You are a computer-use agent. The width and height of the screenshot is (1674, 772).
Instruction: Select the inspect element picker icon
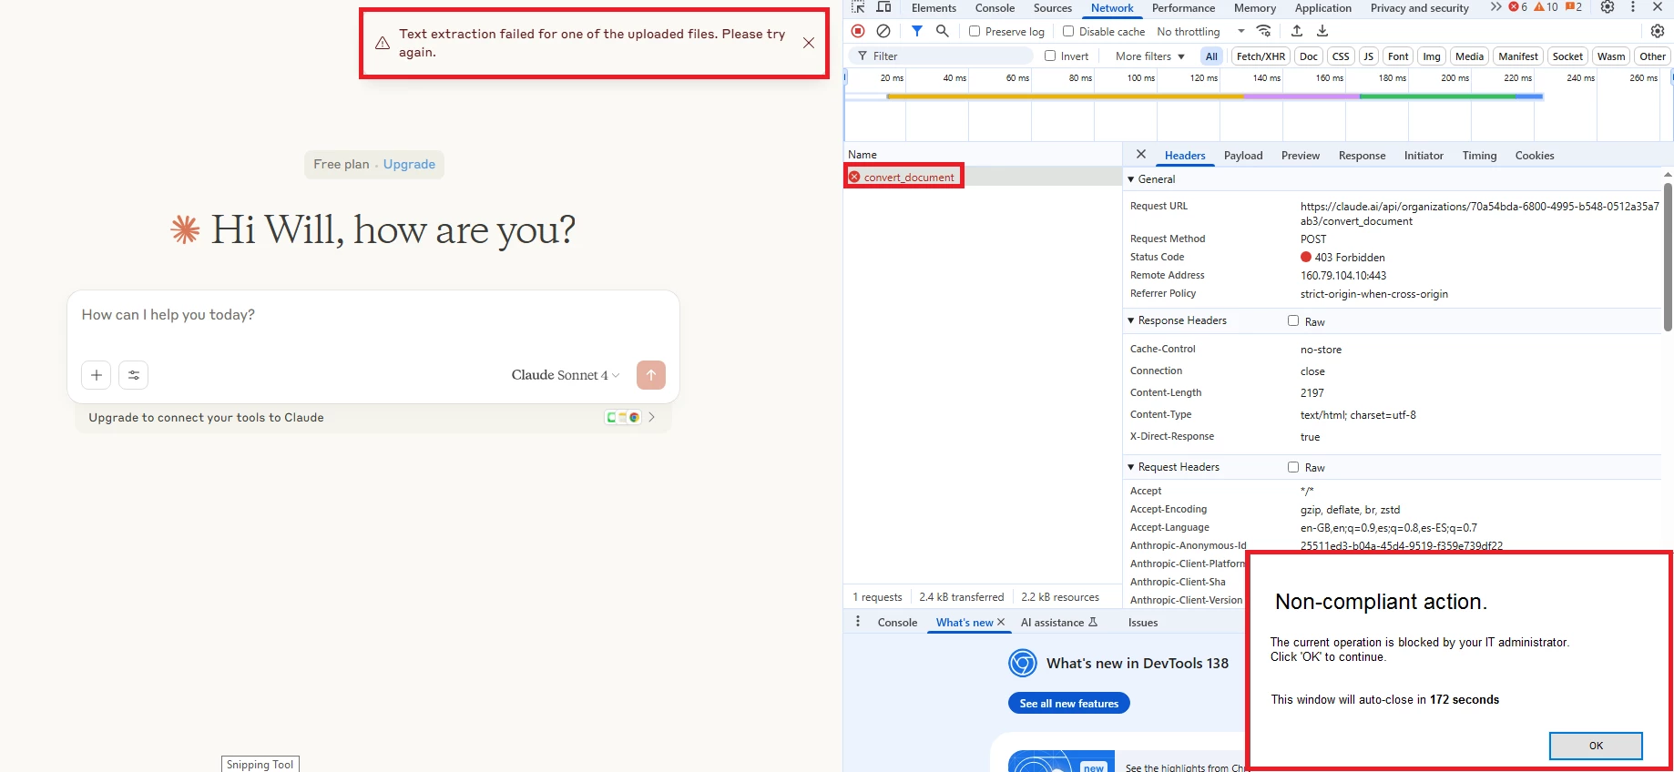point(857,7)
